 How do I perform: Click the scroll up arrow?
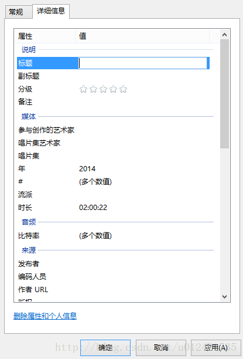[224, 35]
